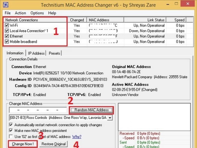197x148 pixels.
Task: Sort by Changed column header
Action: pyautogui.click(x=77, y=20)
